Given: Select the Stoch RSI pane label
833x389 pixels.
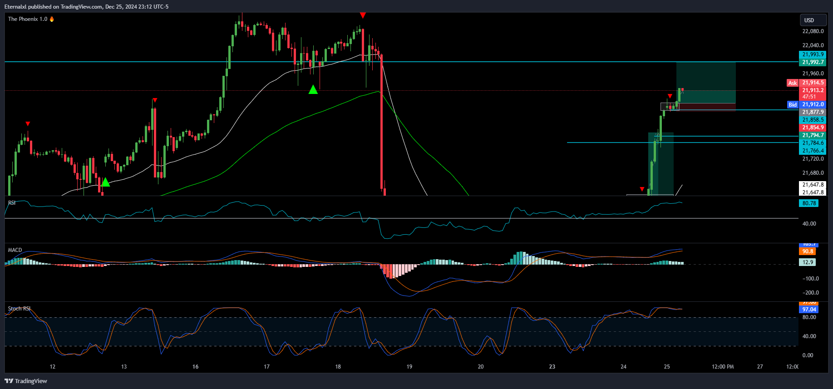Looking at the screenshot, I should (19, 309).
